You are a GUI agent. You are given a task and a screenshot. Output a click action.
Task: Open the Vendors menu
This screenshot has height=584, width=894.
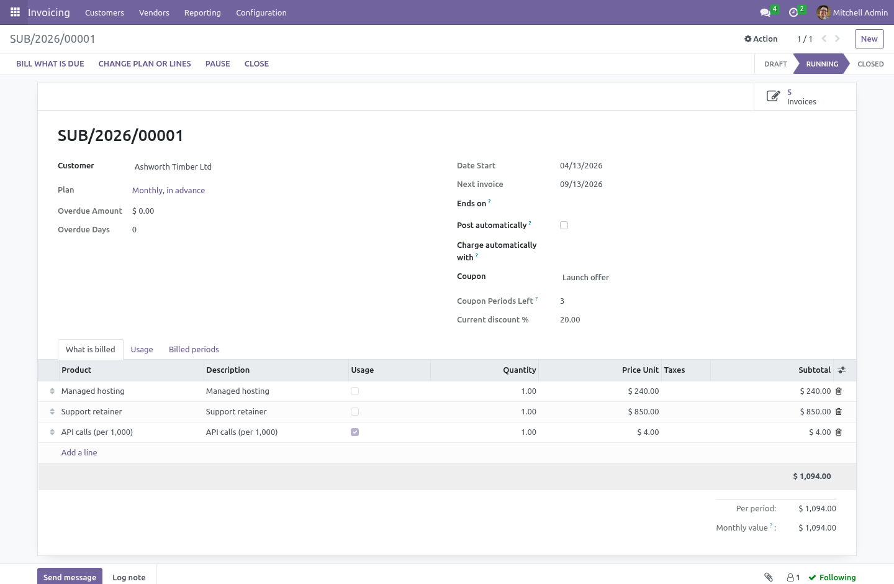154,12
